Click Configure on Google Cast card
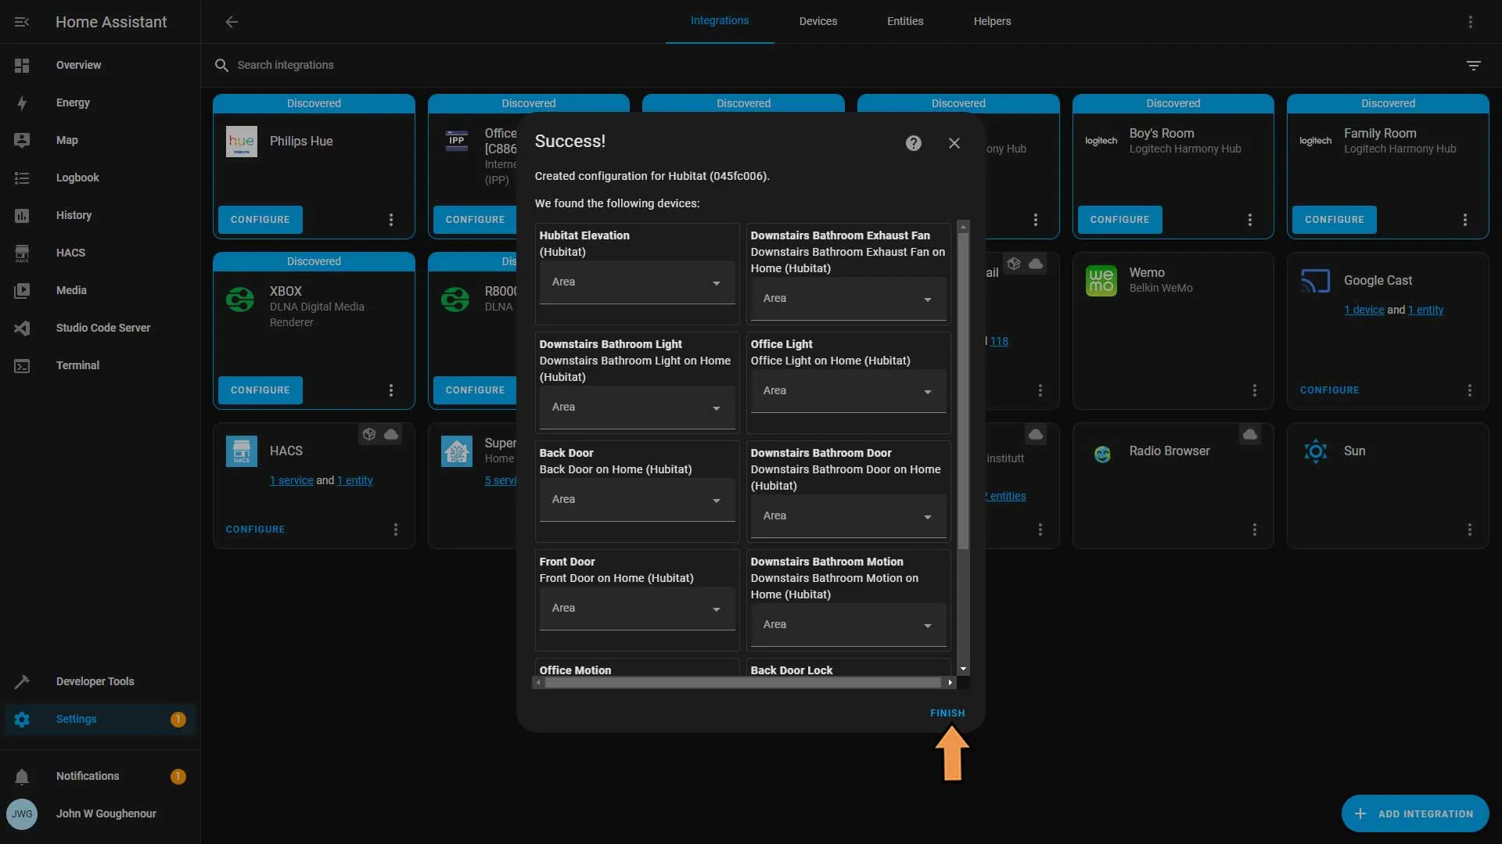Viewport: 1502px width, 844px height. [x=1329, y=390]
